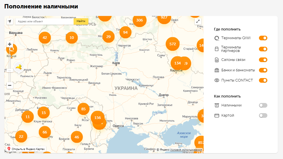This screenshot has width=283, height=159.
Task: Open cluster marker 22
Action: click(x=21, y=137)
